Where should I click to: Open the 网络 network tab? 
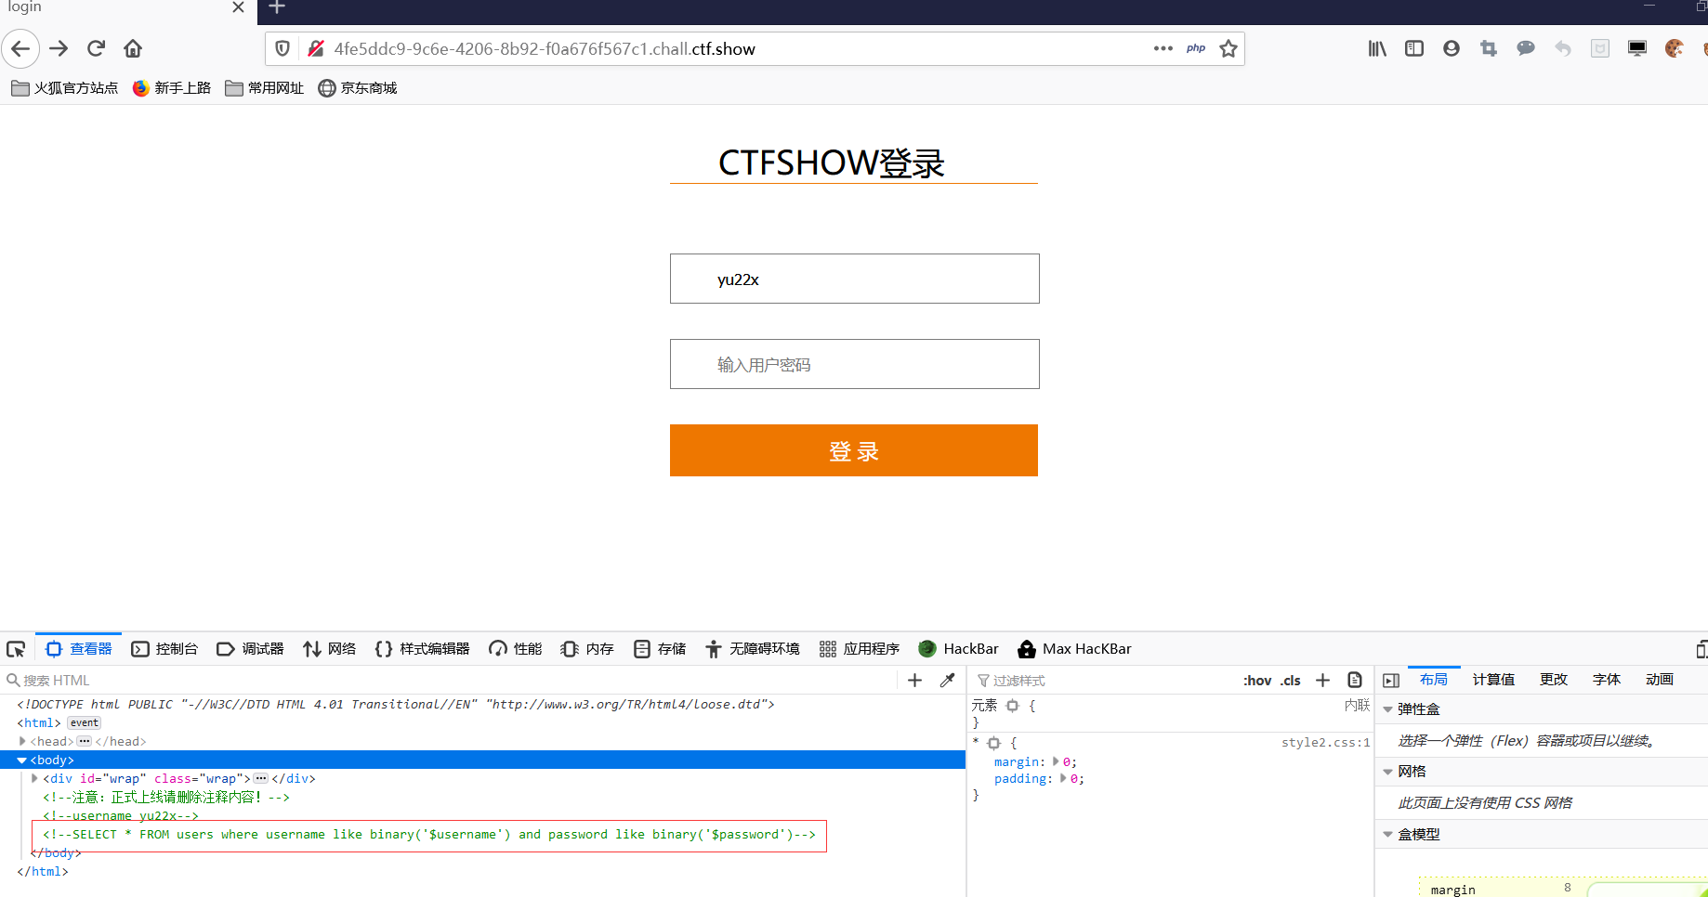pyautogui.click(x=330, y=649)
